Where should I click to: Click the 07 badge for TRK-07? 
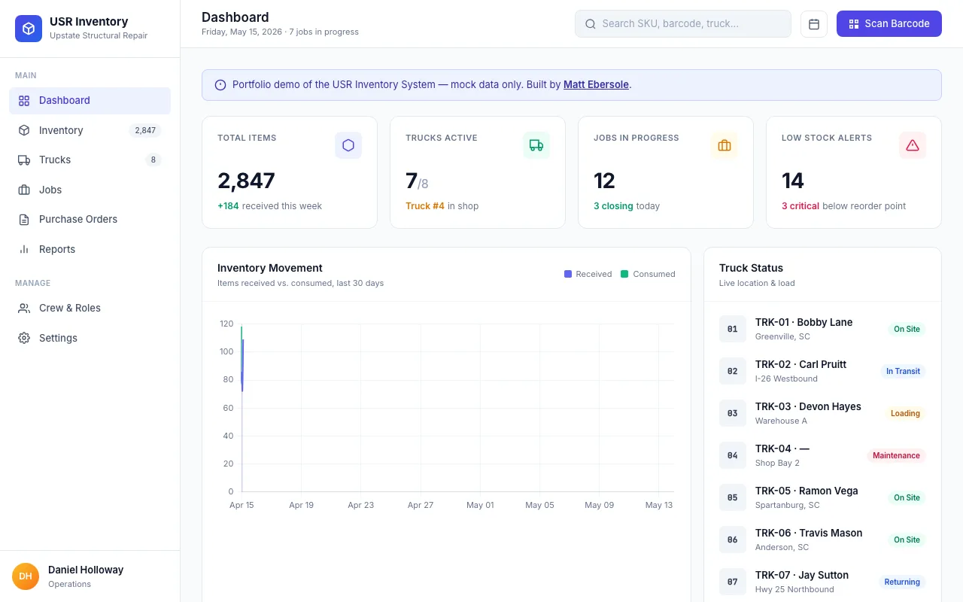pyautogui.click(x=733, y=582)
